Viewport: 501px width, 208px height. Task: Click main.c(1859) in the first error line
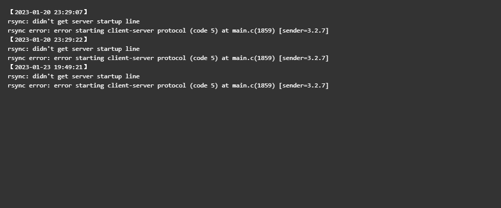[x=254, y=31]
